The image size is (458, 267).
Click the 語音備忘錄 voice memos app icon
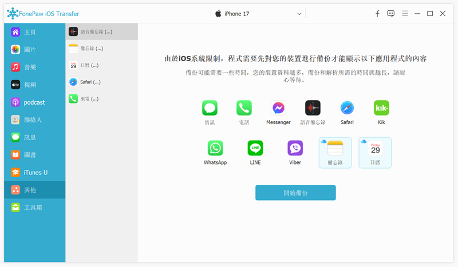[x=313, y=108]
